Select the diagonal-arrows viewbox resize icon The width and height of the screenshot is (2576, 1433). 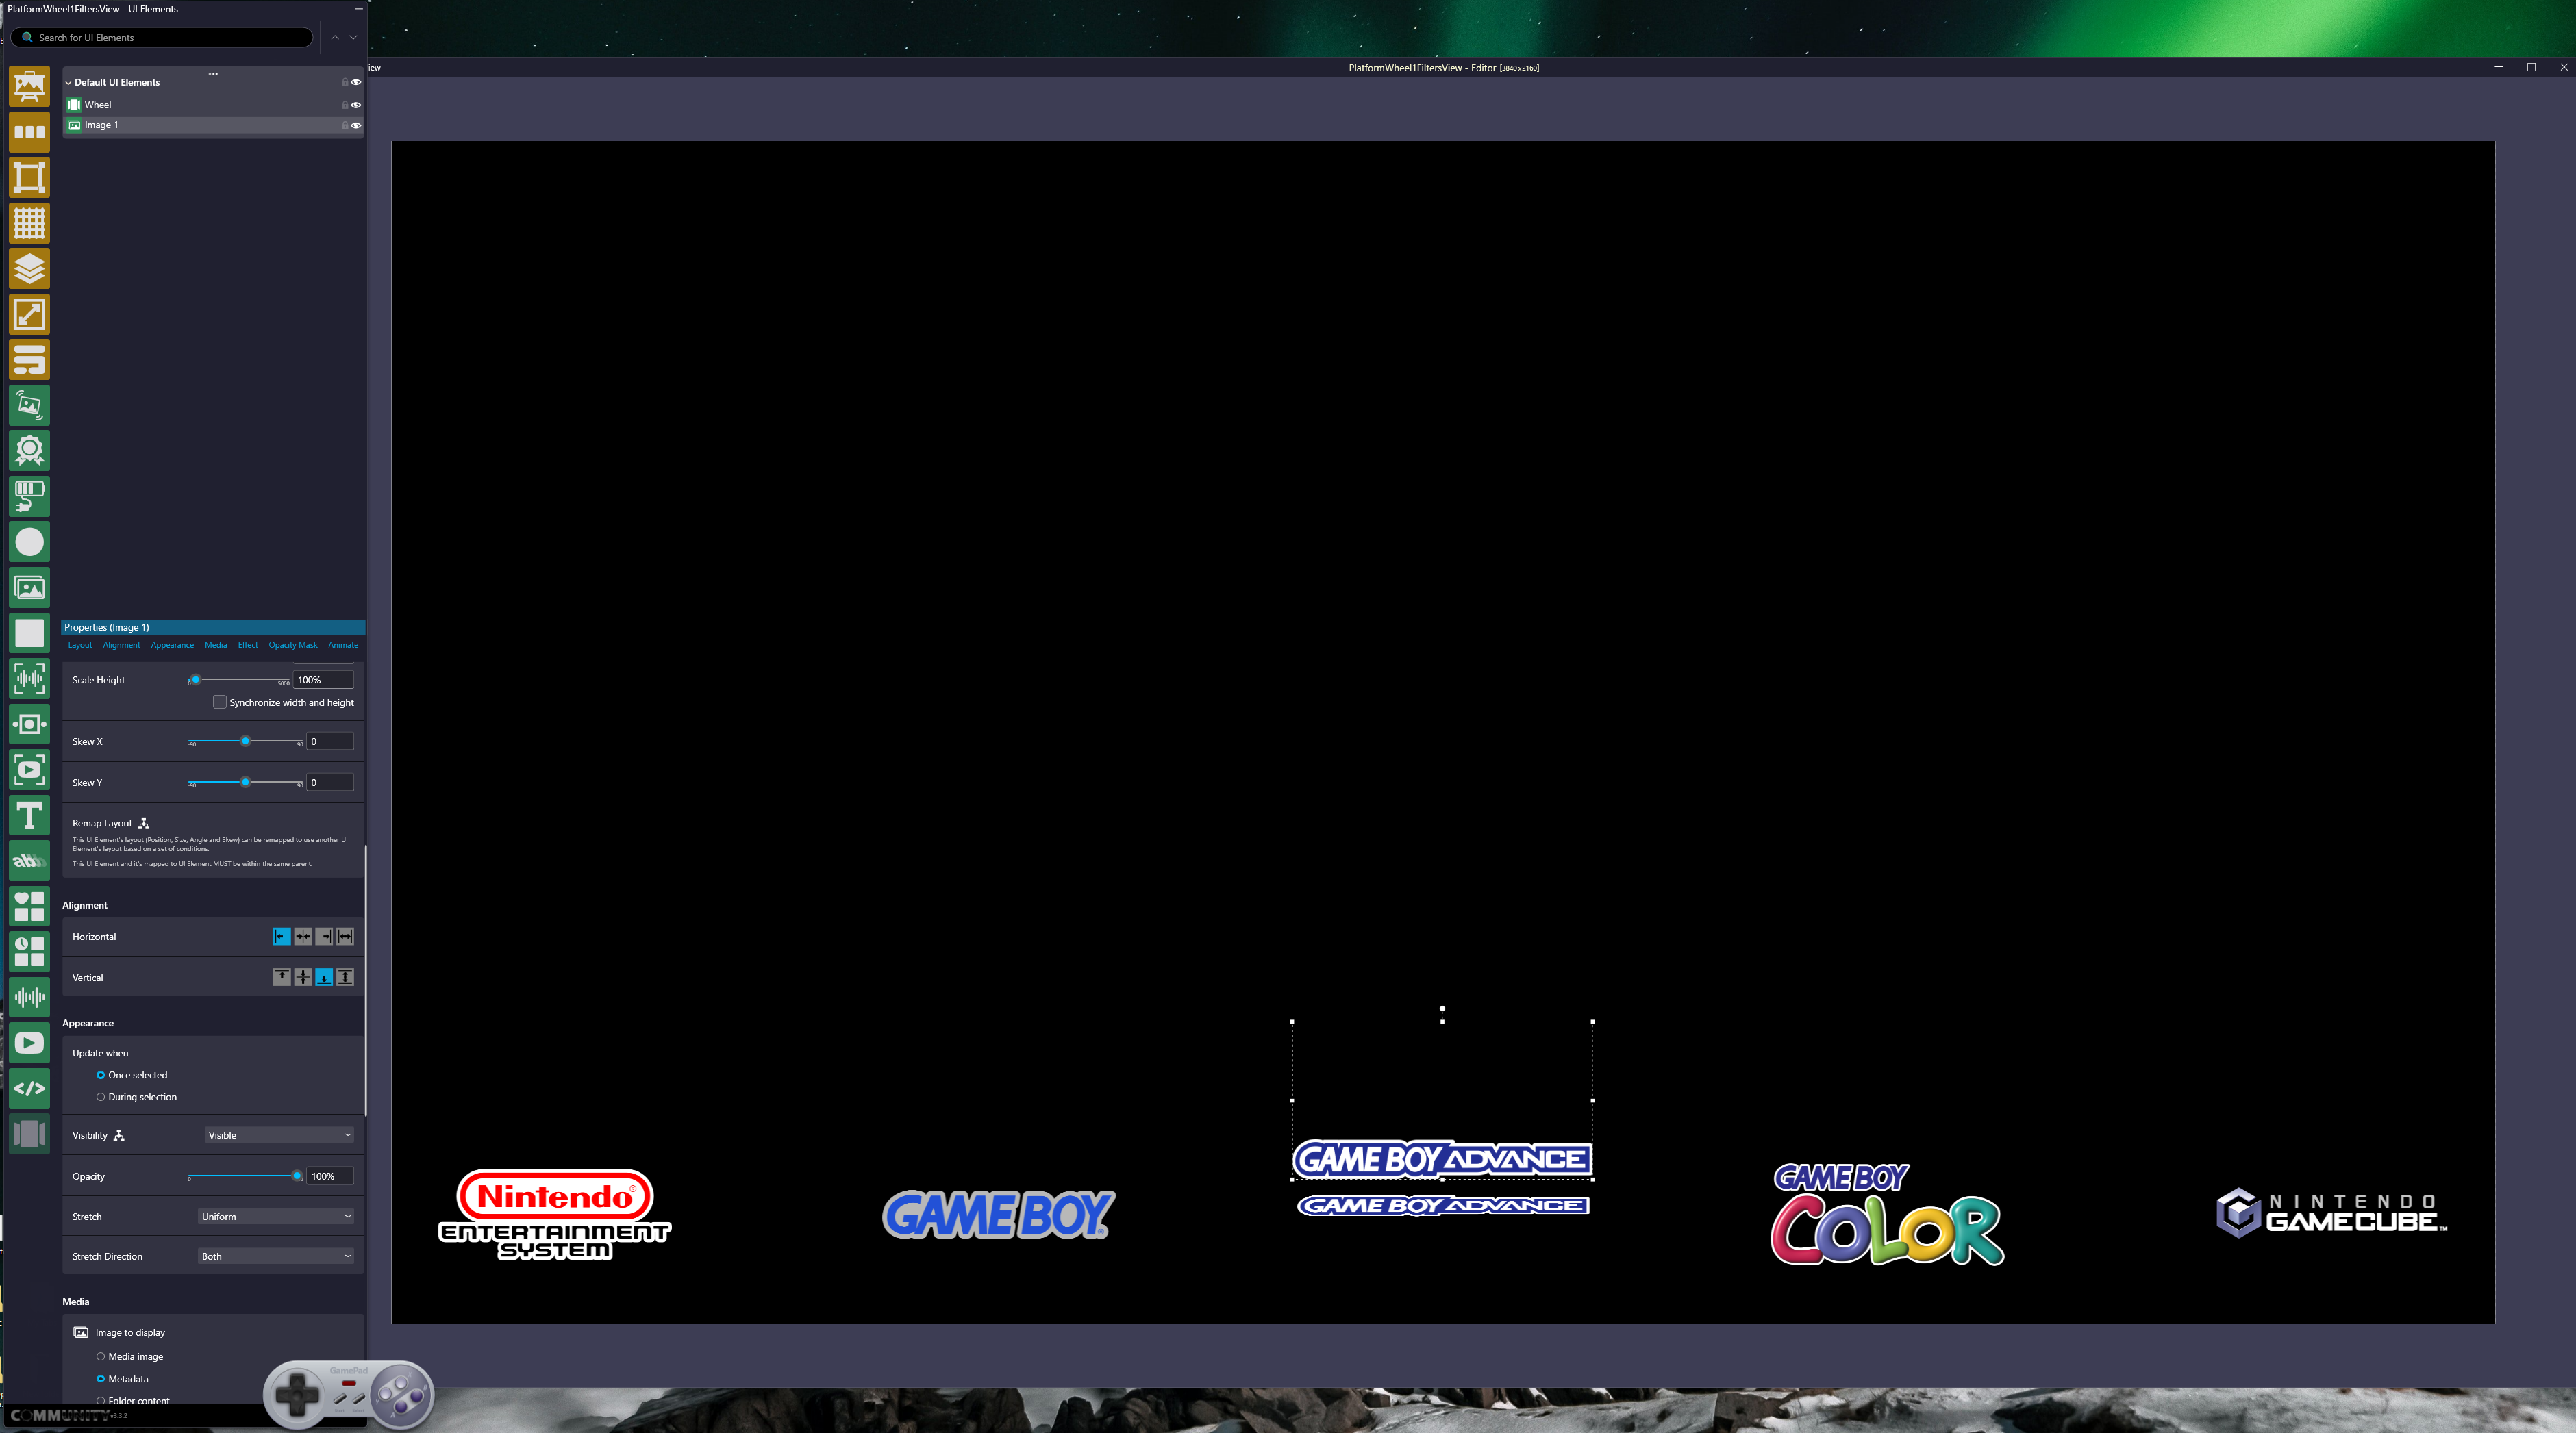pos(29,314)
